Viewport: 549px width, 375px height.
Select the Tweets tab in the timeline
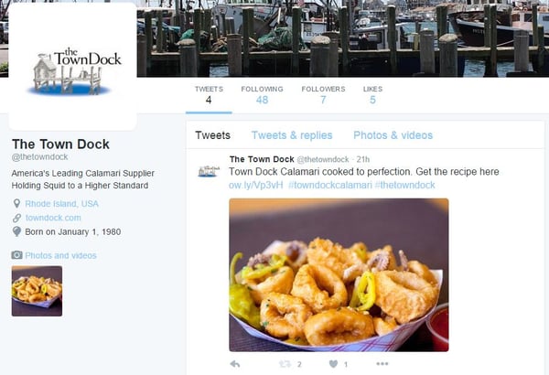(212, 135)
